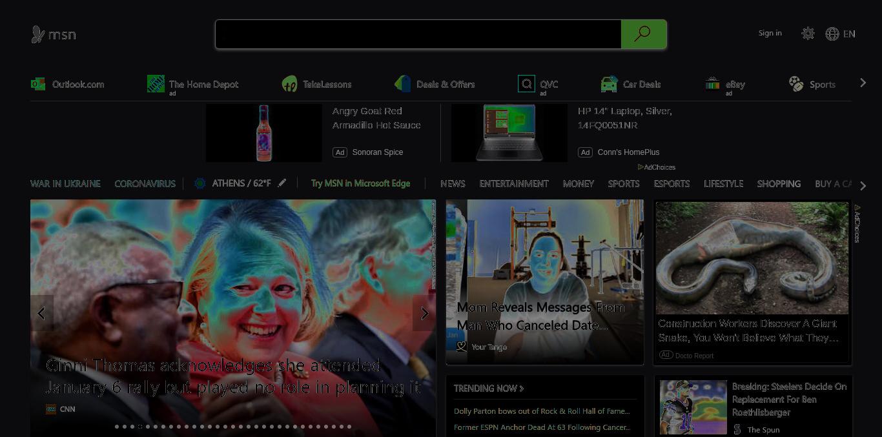Open War in Ukraine topic
This screenshot has height=437, width=882.
tap(65, 183)
